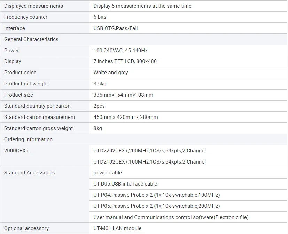The height and width of the screenshot is (234, 288).
Task: Click the UTD2102CEX+ 100MHz model row
Action: pyautogui.click(x=149, y=162)
